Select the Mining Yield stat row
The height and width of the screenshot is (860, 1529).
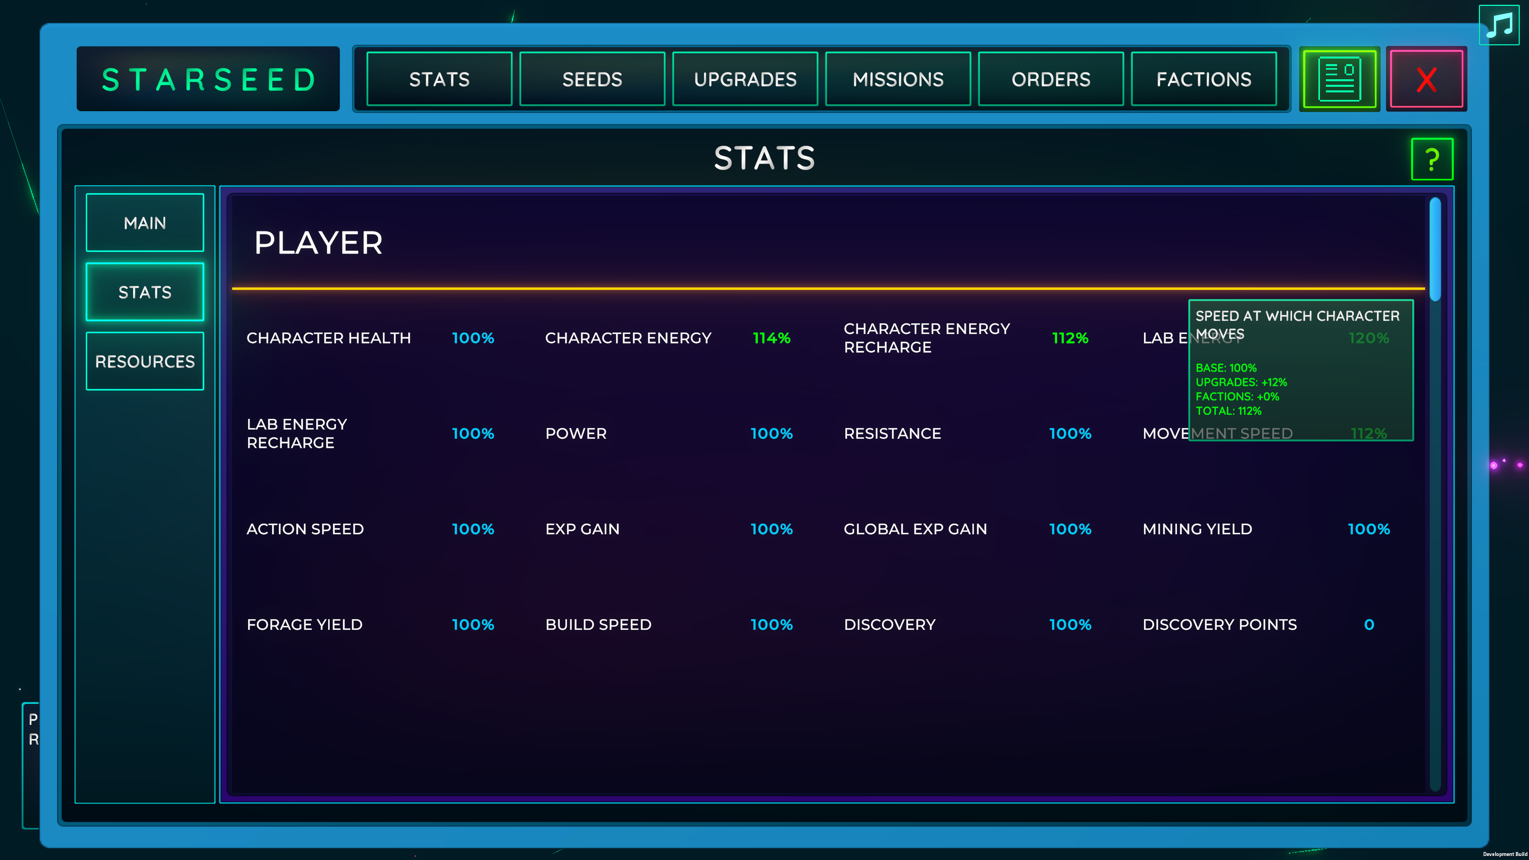click(x=1266, y=529)
